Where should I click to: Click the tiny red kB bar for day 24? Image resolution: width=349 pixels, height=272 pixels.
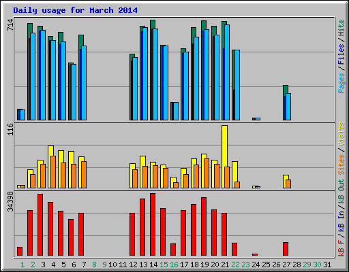coord(255,254)
